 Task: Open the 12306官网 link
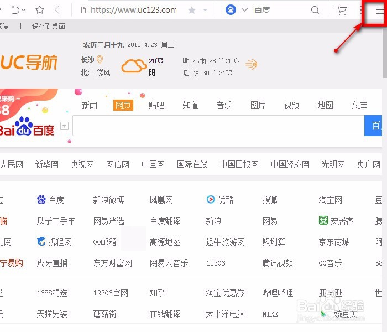click(111, 293)
